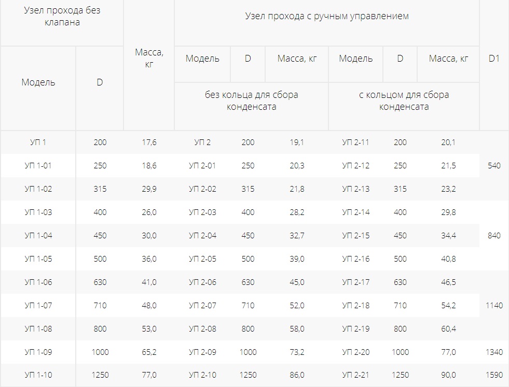Select the mass value 17,6
This screenshot has width=509, height=387.
click(149, 142)
